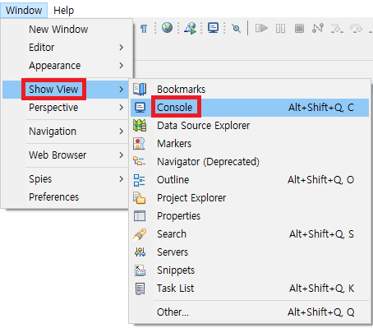Click the Alt+Shift+Q, K shortcut text
Image resolution: width=373 pixels, height=328 pixels.
(x=321, y=289)
